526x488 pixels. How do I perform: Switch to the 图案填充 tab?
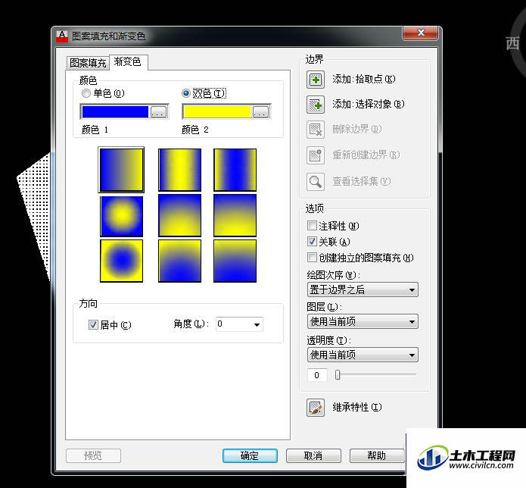(88, 63)
